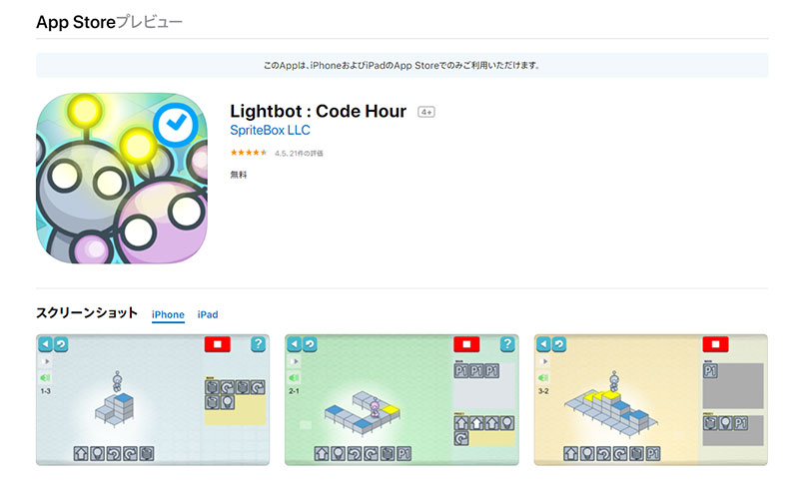Click the reset icon in level 3-2 screenshot

coord(559,344)
